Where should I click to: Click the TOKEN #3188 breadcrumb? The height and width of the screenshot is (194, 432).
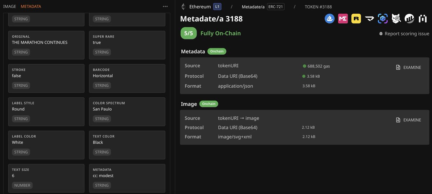coord(318,7)
